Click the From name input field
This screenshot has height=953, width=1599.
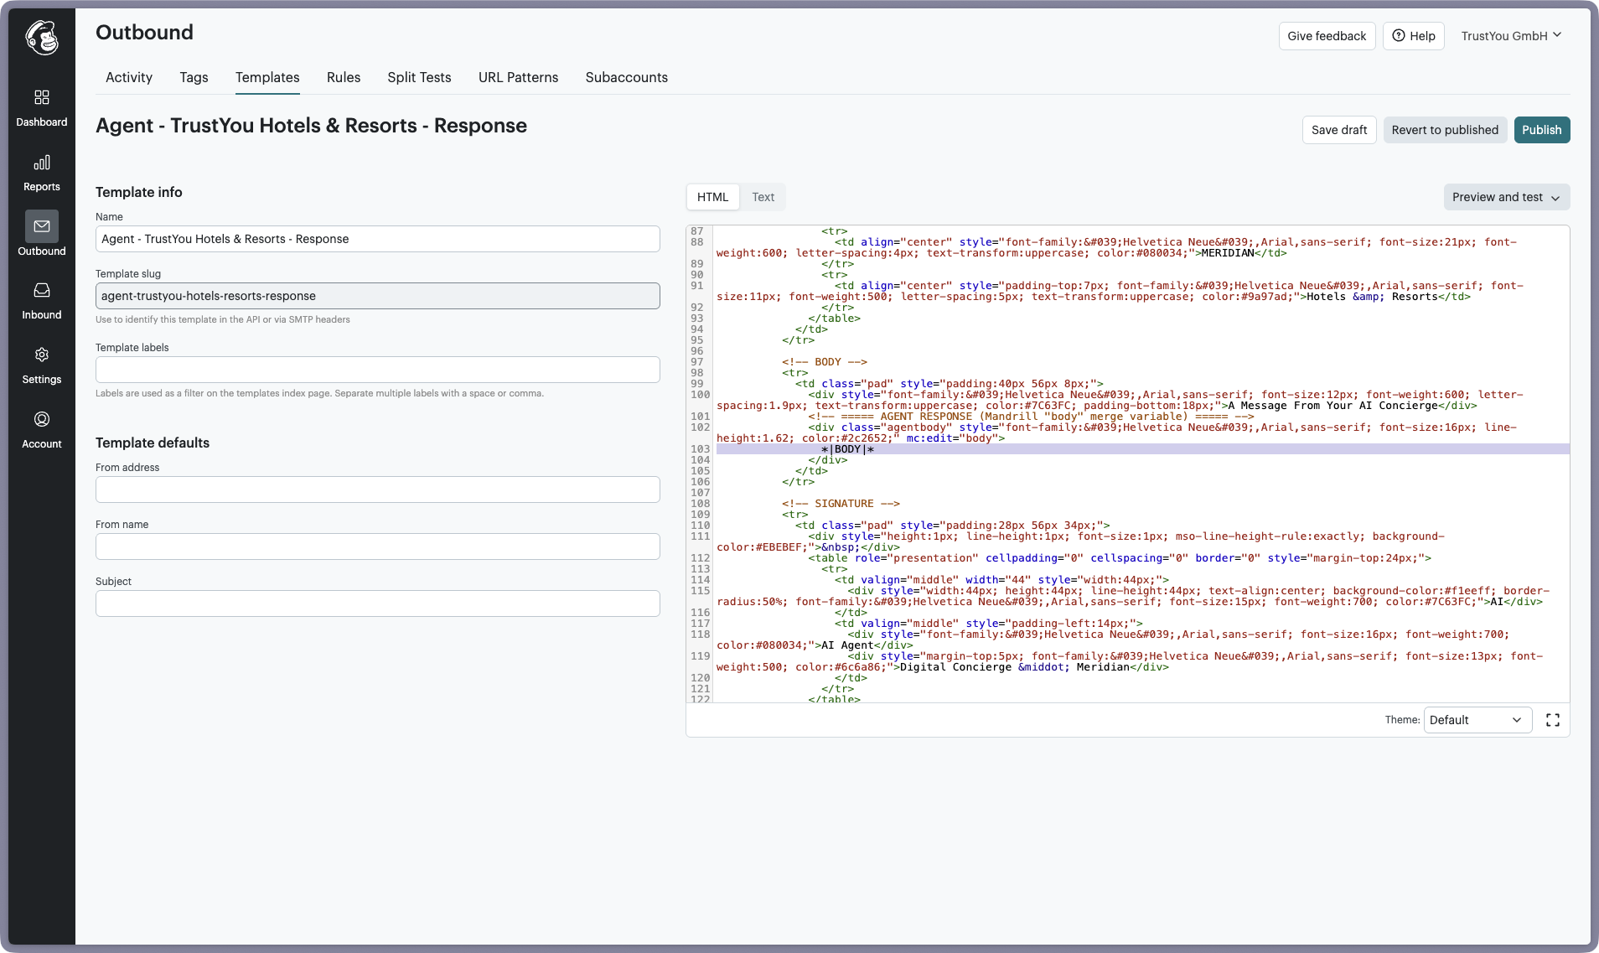point(378,546)
